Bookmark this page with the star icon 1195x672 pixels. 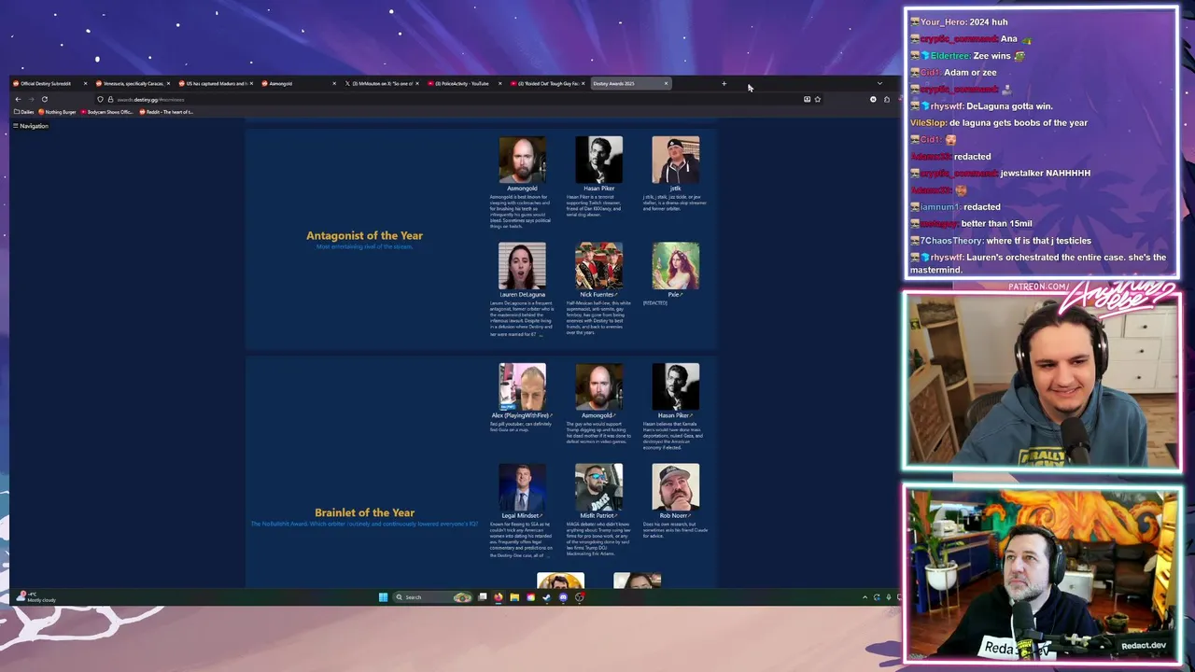(818, 99)
